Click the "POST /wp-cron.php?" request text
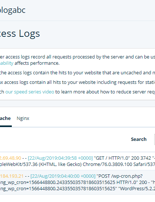 (120, 176)
